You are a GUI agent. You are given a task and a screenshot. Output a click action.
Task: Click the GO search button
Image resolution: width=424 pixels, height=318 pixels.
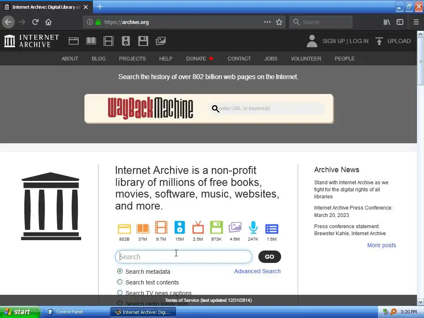pyautogui.click(x=270, y=257)
